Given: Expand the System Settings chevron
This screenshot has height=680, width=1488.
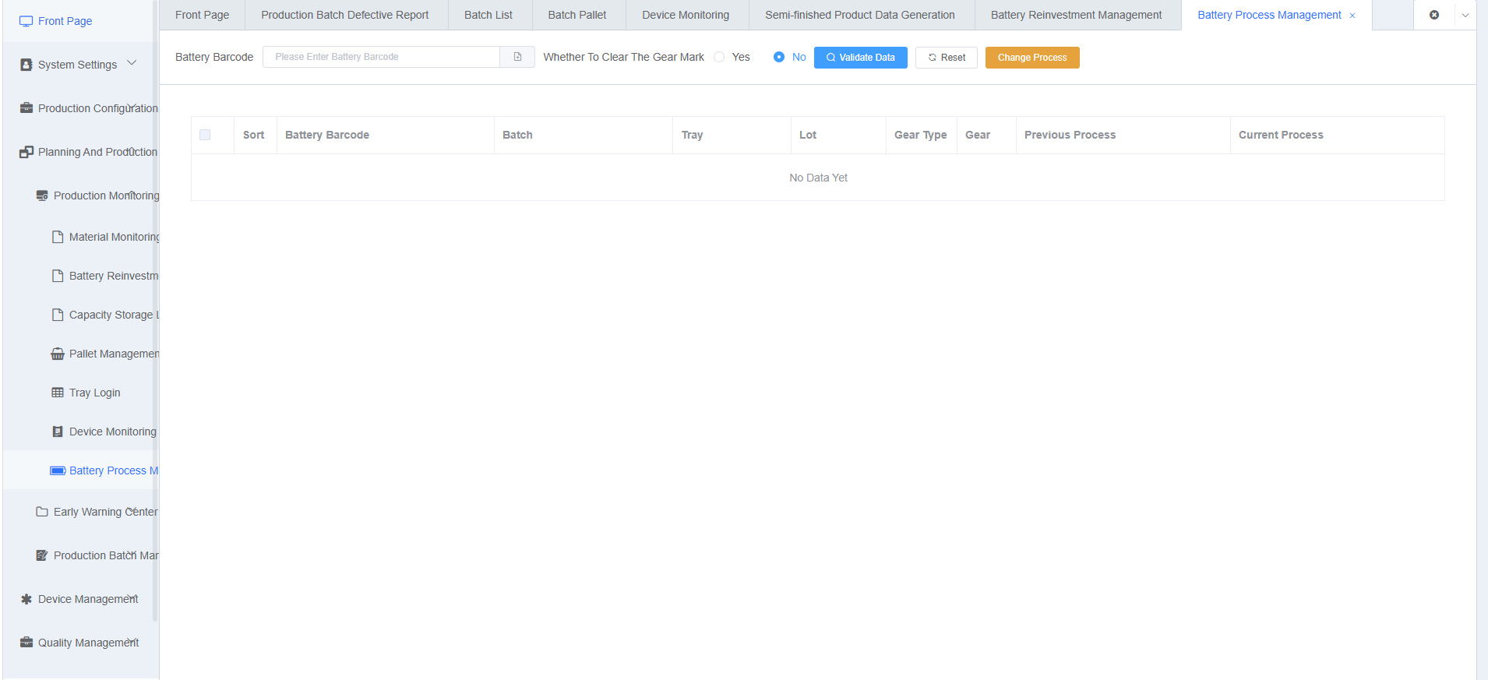Looking at the screenshot, I should pos(132,63).
